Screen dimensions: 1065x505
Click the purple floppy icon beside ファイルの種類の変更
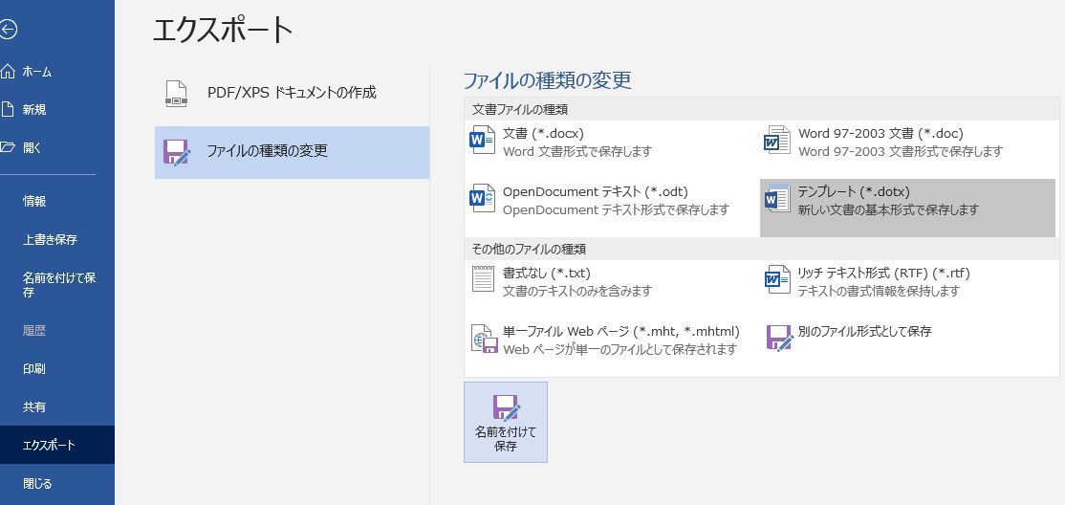pyautogui.click(x=177, y=152)
